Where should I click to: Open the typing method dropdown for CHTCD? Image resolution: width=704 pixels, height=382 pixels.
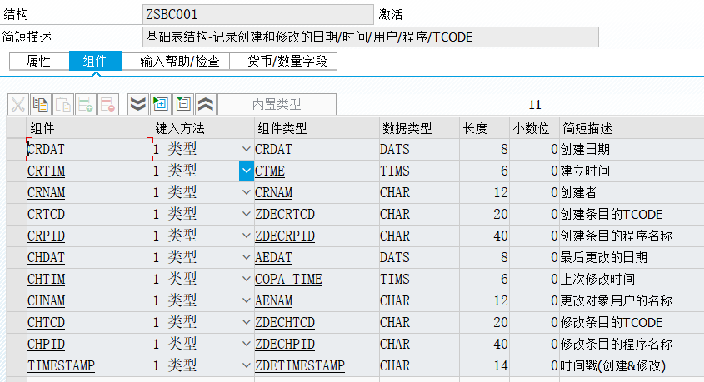coord(246,322)
